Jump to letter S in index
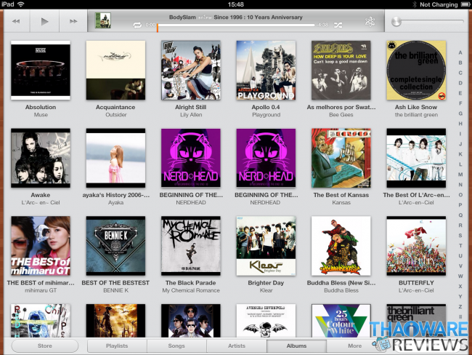The image size is (472, 355). pos(460,235)
